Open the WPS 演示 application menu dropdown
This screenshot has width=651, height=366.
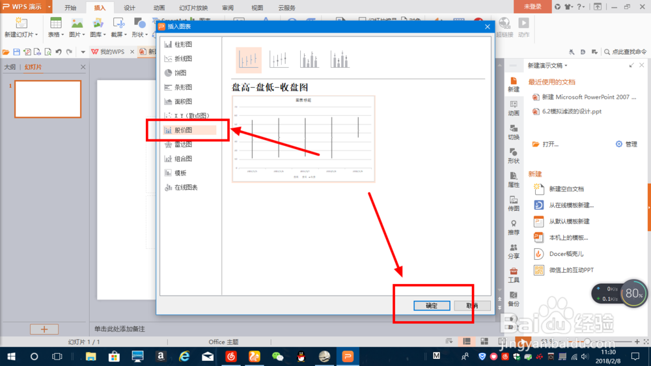[x=49, y=7]
